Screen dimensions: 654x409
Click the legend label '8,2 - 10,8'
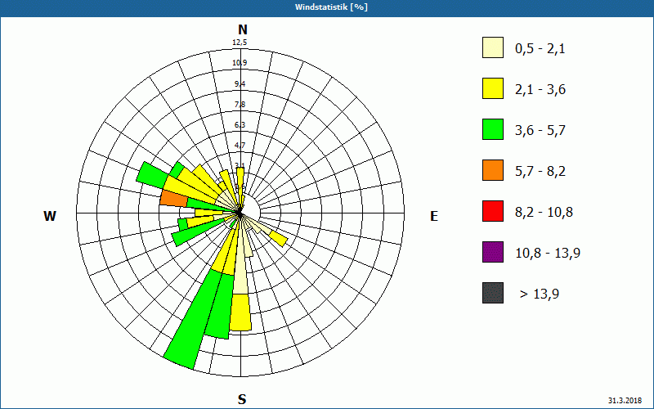544,213
